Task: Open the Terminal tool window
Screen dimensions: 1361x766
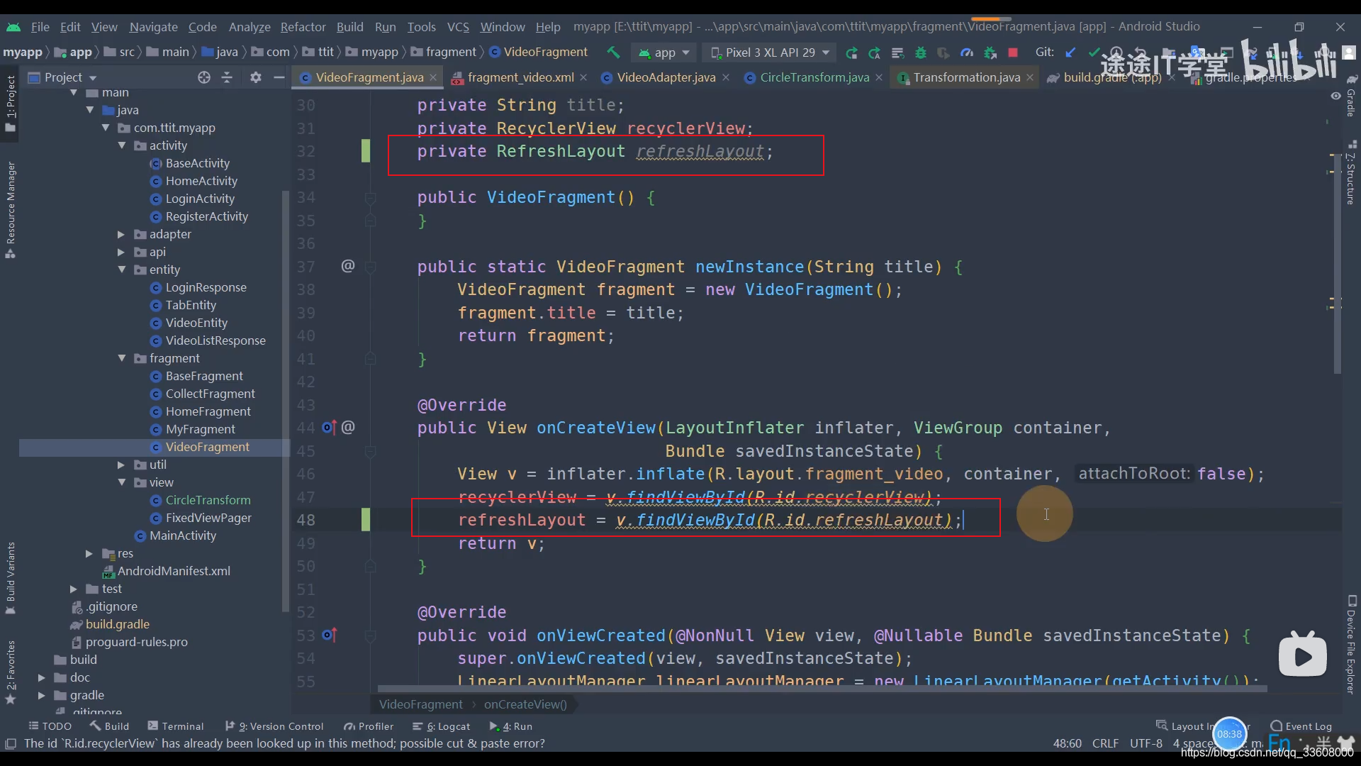Action: coord(175,726)
